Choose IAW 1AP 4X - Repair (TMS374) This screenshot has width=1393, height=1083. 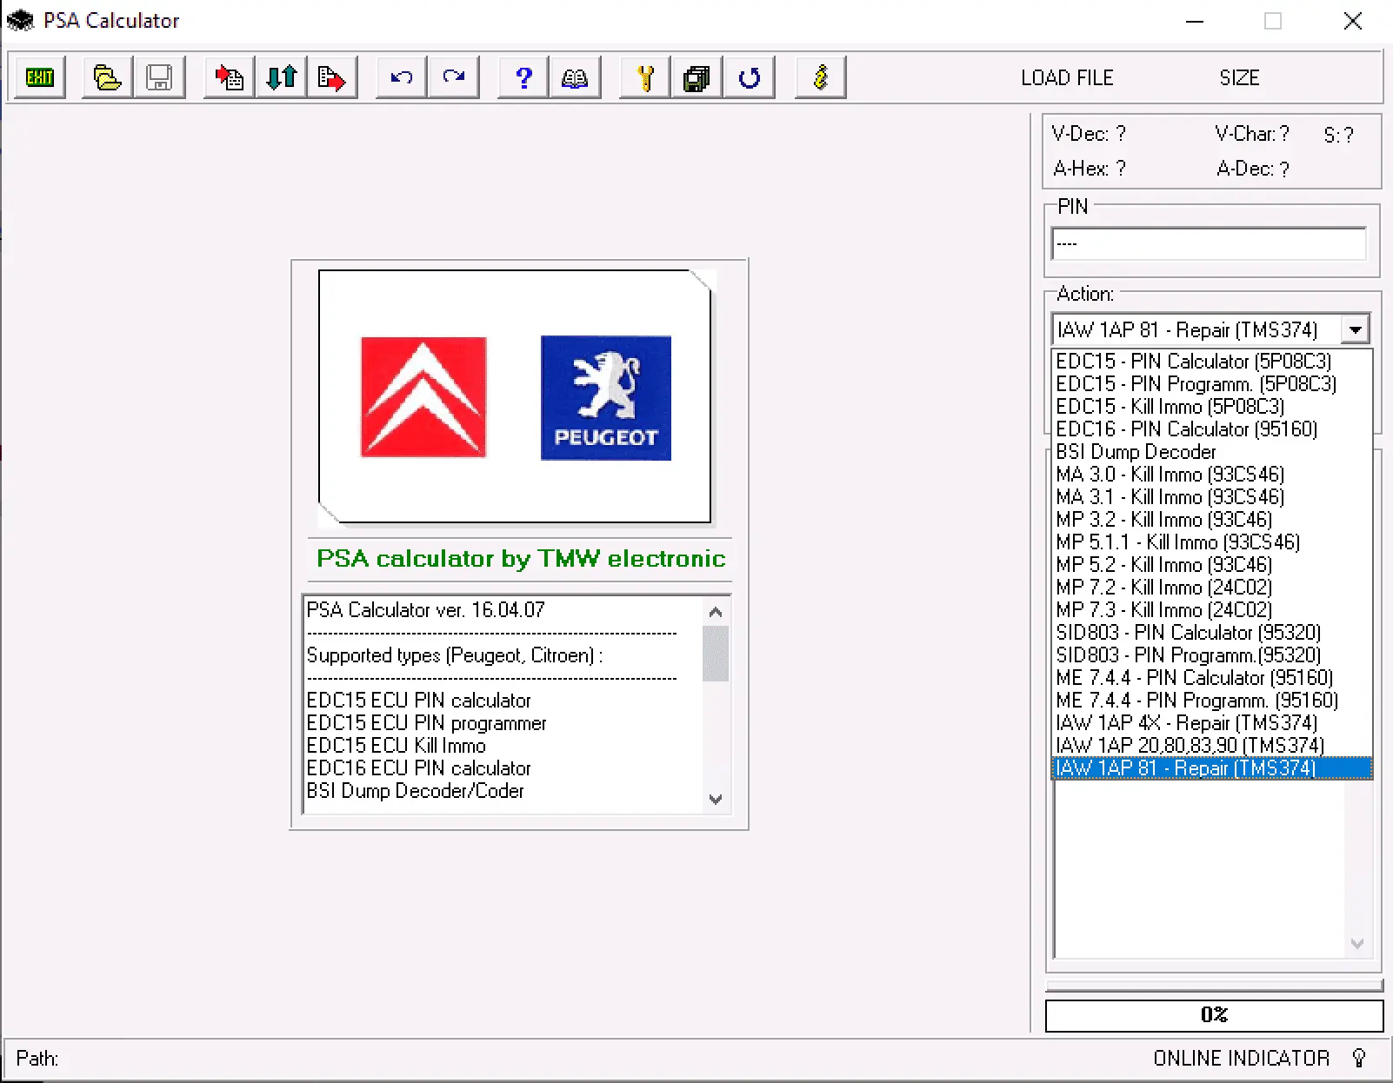click(x=1211, y=722)
